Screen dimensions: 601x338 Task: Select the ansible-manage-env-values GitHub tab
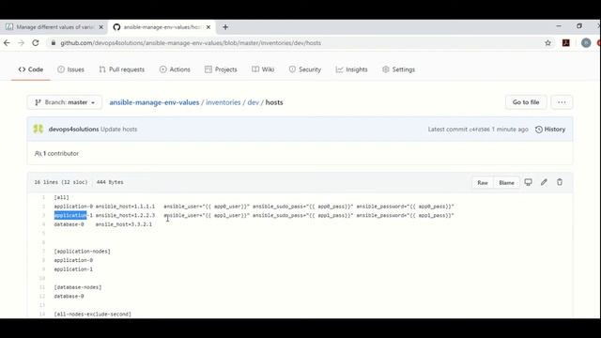tap(162, 27)
